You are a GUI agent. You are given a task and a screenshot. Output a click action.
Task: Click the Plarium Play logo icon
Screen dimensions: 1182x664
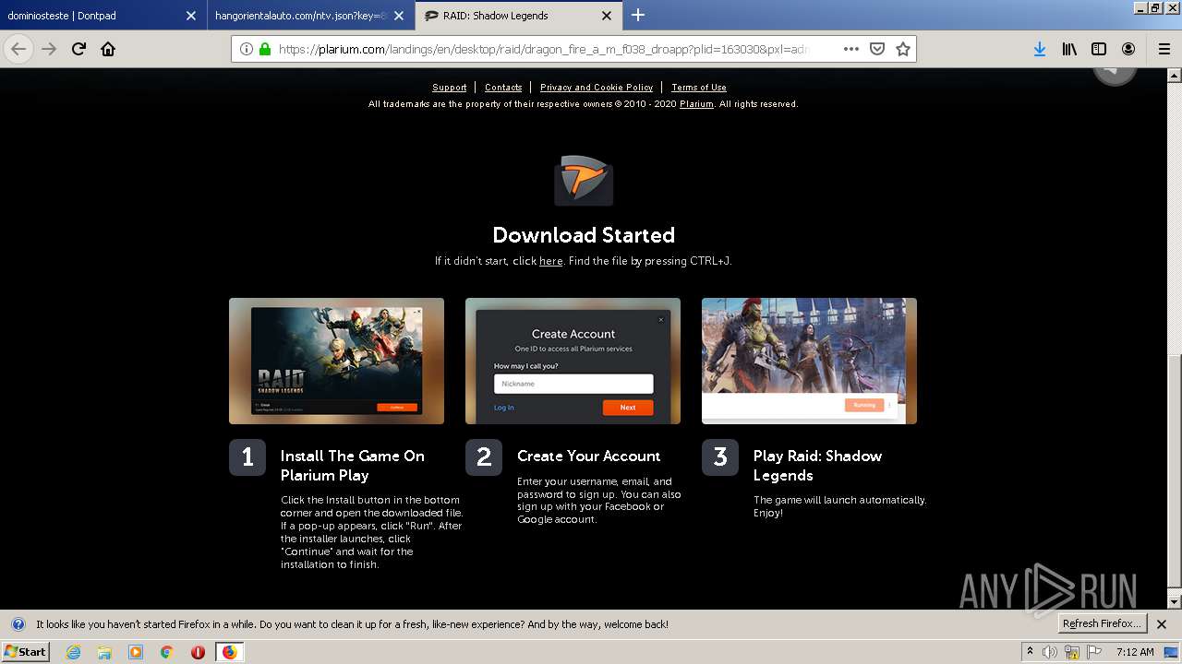584,180
